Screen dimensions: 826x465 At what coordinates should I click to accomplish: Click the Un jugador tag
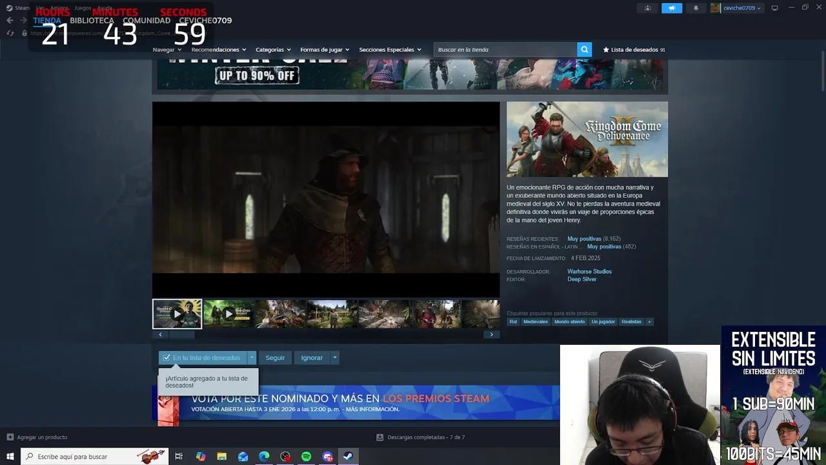pyautogui.click(x=603, y=322)
